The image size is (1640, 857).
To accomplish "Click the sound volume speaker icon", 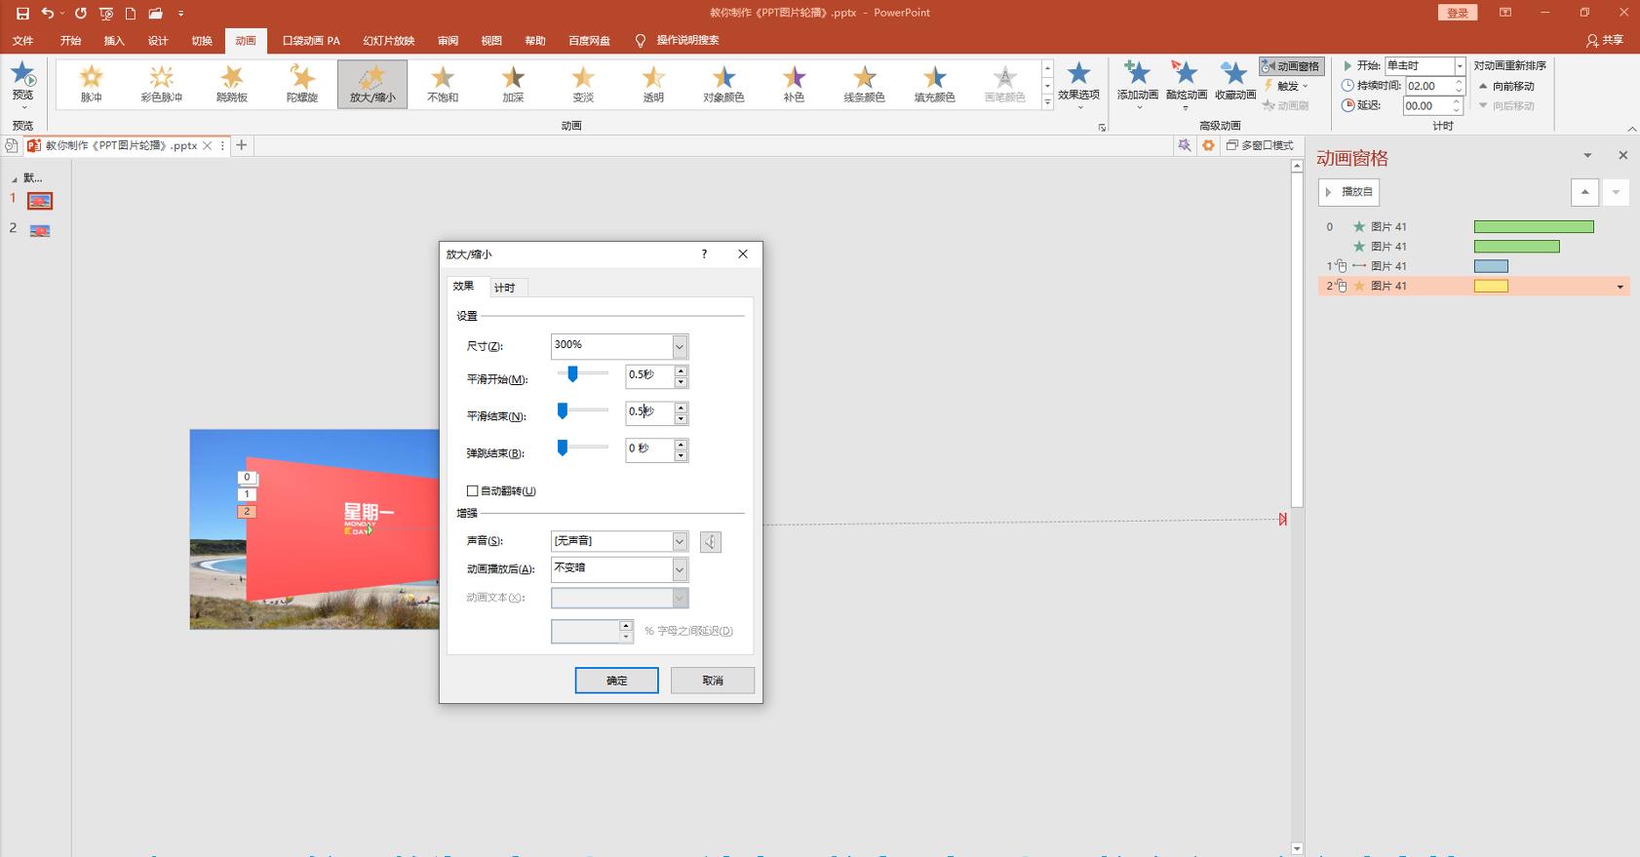I will click(711, 542).
